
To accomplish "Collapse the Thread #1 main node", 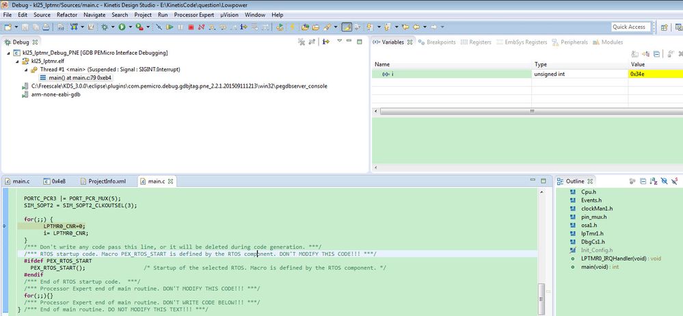I will (x=26, y=69).
